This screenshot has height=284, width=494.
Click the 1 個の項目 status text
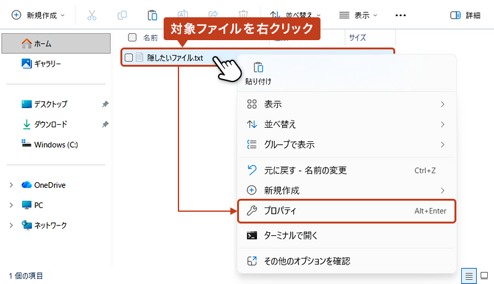[26, 276]
